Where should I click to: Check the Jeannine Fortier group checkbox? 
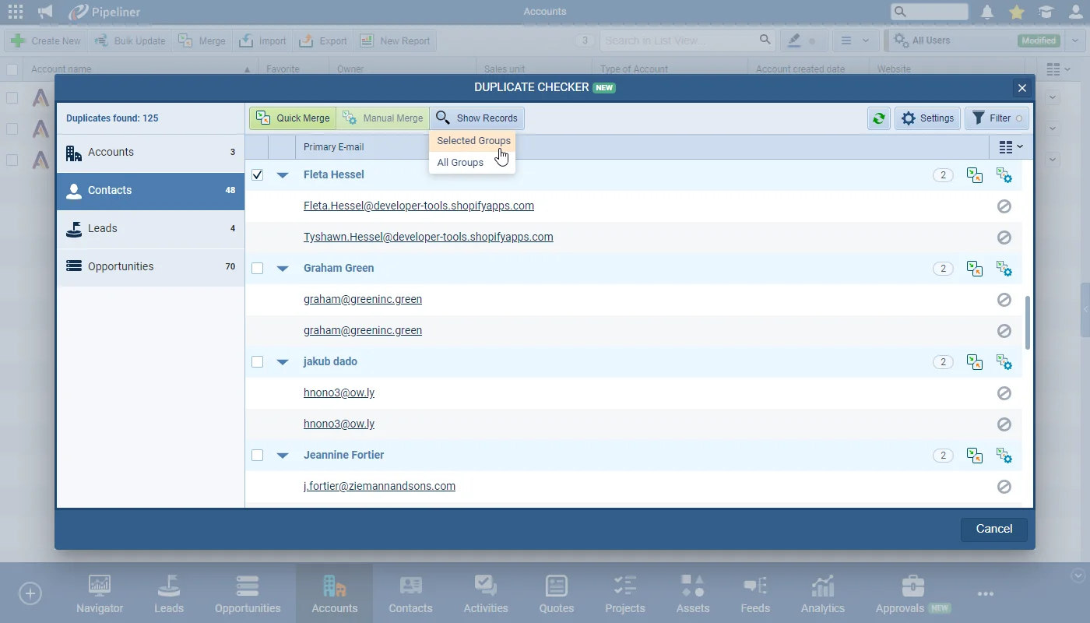tap(258, 456)
